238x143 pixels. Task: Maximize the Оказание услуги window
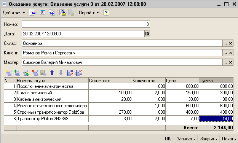[226, 4]
